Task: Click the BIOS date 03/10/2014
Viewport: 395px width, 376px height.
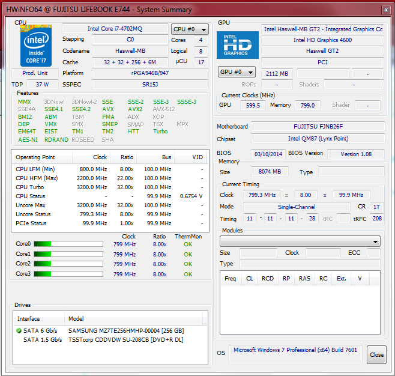Action: tap(268, 154)
